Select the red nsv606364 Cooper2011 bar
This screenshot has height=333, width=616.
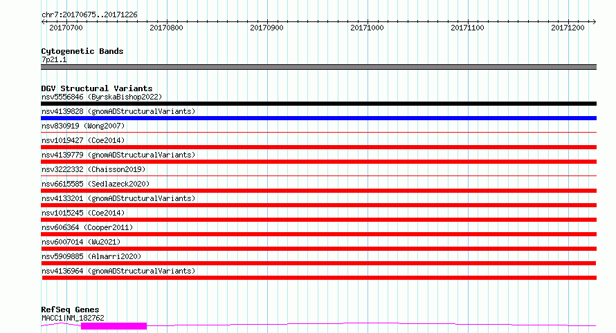[318, 234]
